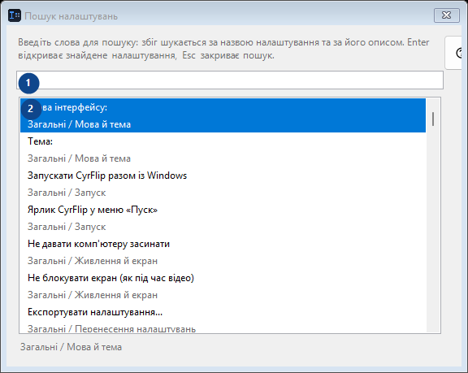Choose Запускати CyrFlip разом із Windows result
Image resolution: width=468 pixels, height=373 pixels.
[x=223, y=184]
